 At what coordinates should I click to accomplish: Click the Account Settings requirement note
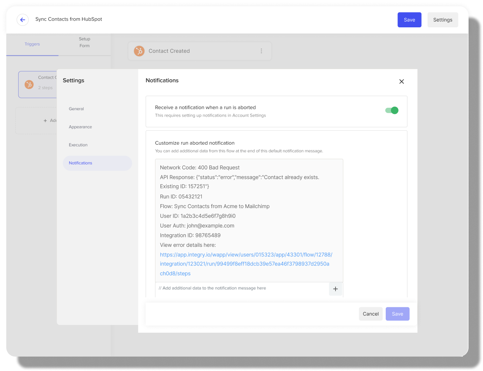click(211, 115)
